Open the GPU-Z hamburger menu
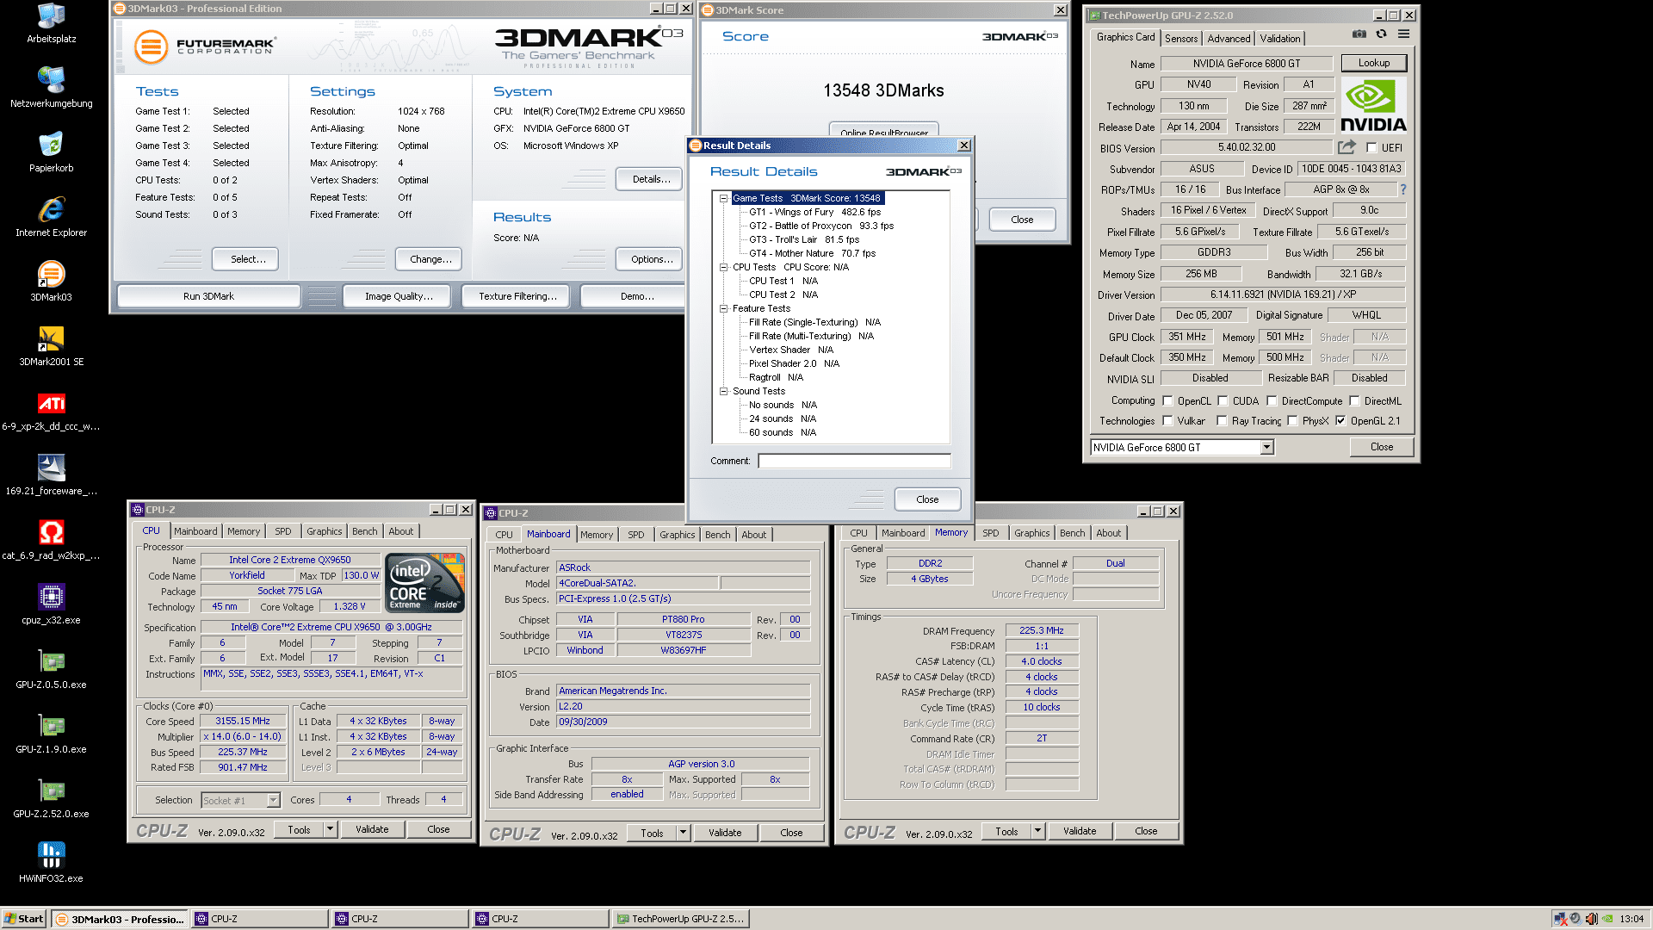Screen dimensions: 1653x930 point(1403,34)
